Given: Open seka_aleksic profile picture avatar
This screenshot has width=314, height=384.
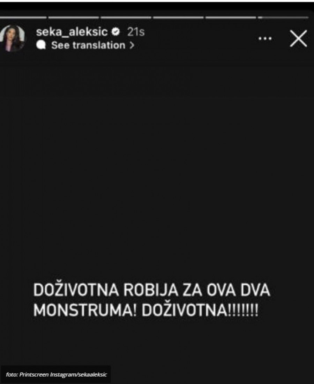Looking at the screenshot, I should tap(13, 38).
